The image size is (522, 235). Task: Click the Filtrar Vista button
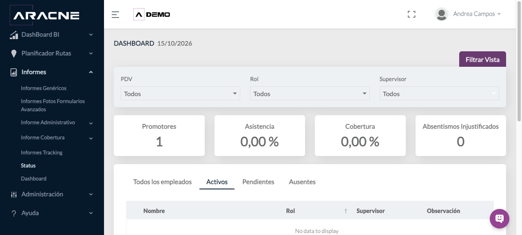pos(482,59)
